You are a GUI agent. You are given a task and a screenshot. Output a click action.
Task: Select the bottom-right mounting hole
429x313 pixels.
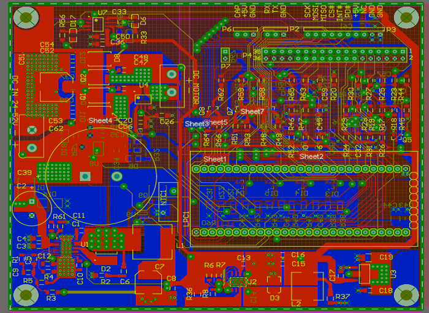405,296
